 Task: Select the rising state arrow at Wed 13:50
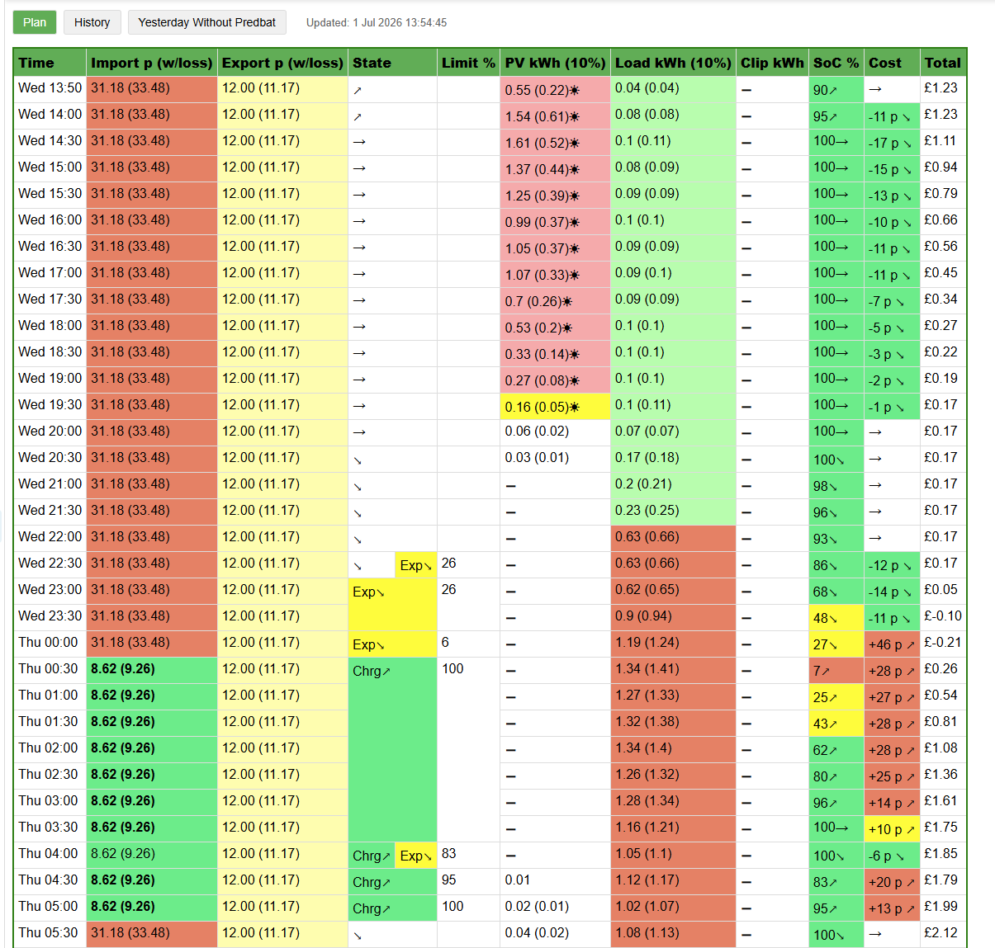[x=358, y=91]
